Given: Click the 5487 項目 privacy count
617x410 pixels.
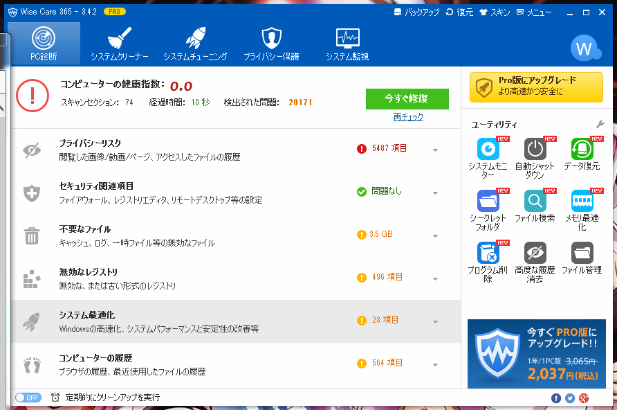Looking at the screenshot, I should 389,148.
